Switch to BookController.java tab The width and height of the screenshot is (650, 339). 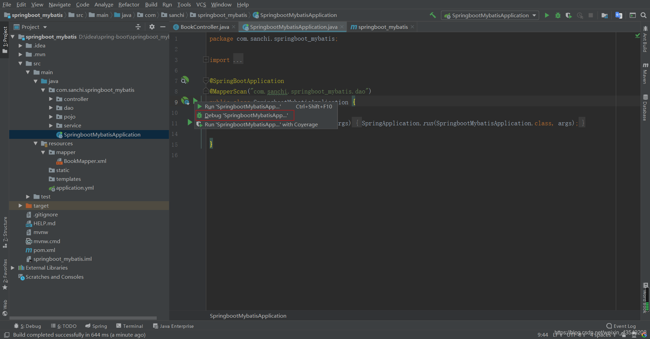coord(204,27)
